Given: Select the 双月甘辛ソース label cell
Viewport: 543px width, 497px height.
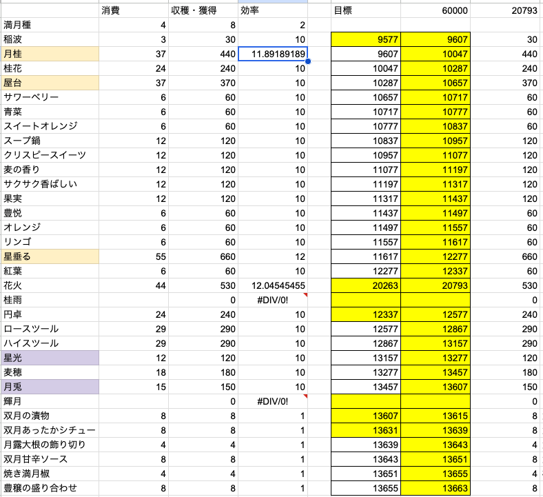Looking at the screenshot, I should click(x=50, y=459).
